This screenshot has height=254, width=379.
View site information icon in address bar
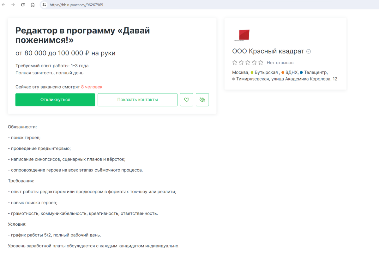point(44,5)
